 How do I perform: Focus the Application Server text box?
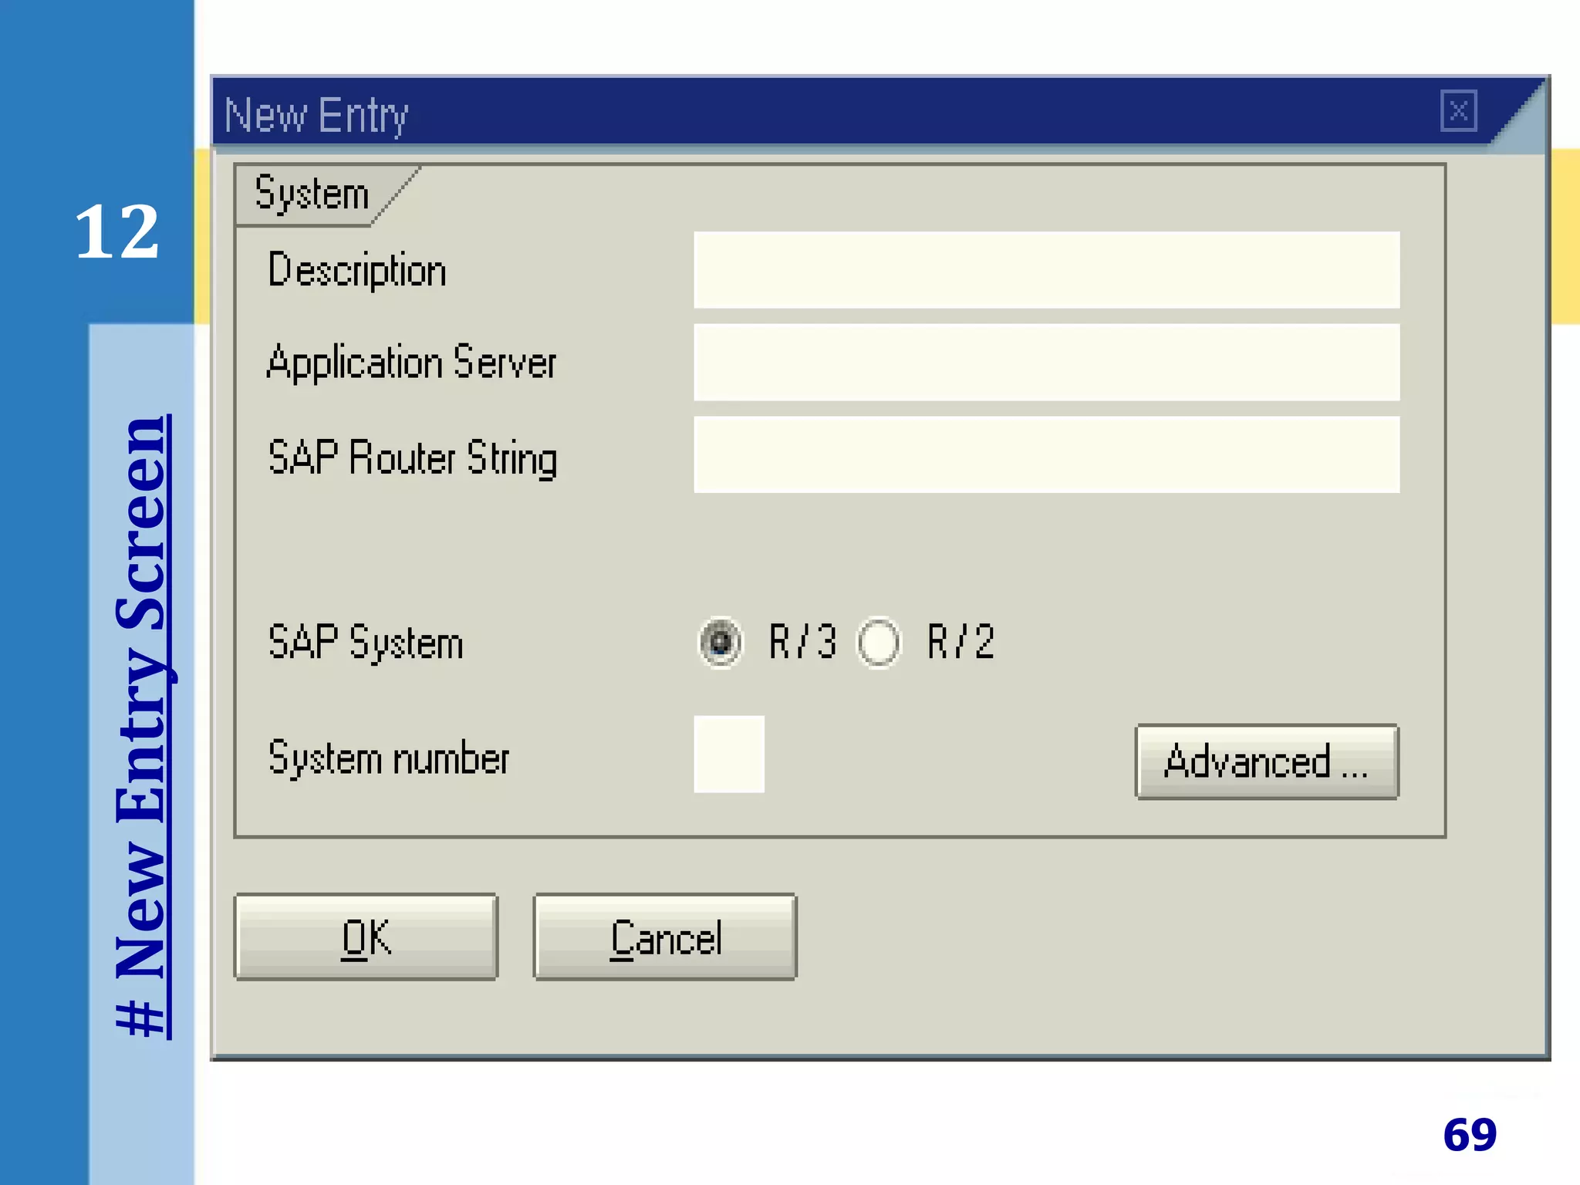(x=1046, y=363)
